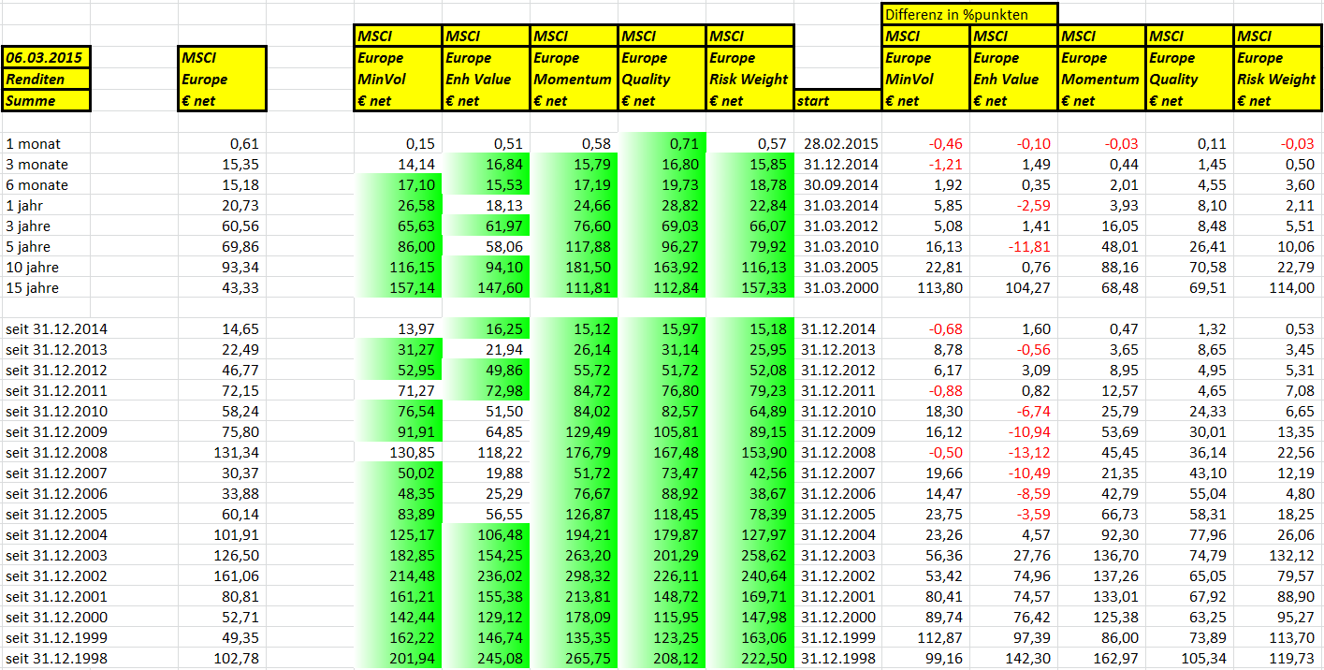
Task: Select the 'Renditen' label cell
Action: pos(46,79)
